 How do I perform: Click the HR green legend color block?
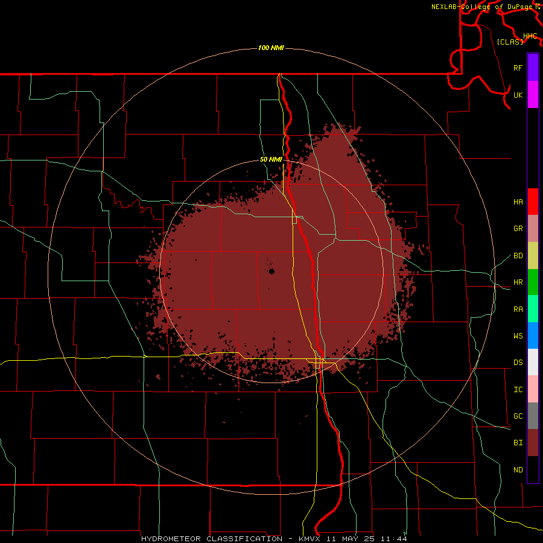click(533, 282)
